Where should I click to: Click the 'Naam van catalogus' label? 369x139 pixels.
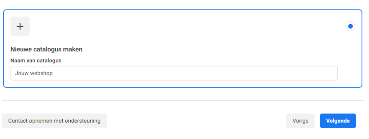point(36,61)
